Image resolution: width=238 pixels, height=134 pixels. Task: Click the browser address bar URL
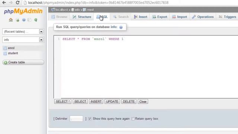coord(98,3)
